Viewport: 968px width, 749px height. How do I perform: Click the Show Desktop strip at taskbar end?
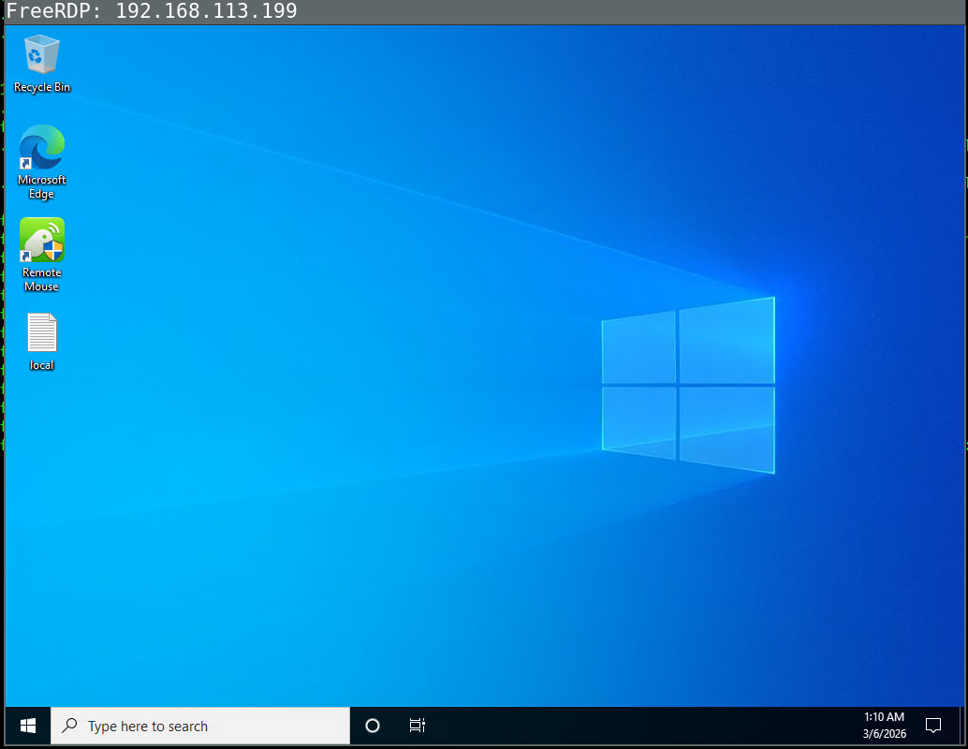[x=961, y=726]
